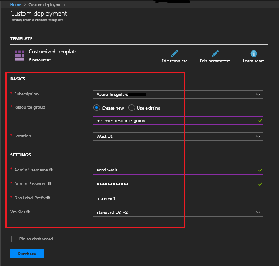Click the Customized template title text
Image resolution: width=279 pixels, height=266 pixels.
coord(53,52)
